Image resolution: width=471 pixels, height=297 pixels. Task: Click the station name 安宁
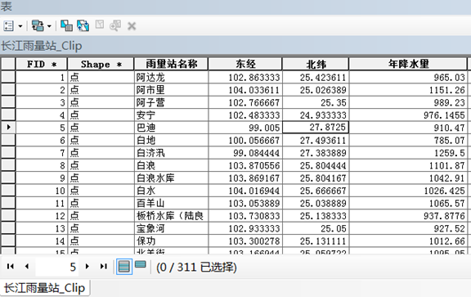click(x=146, y=115)
